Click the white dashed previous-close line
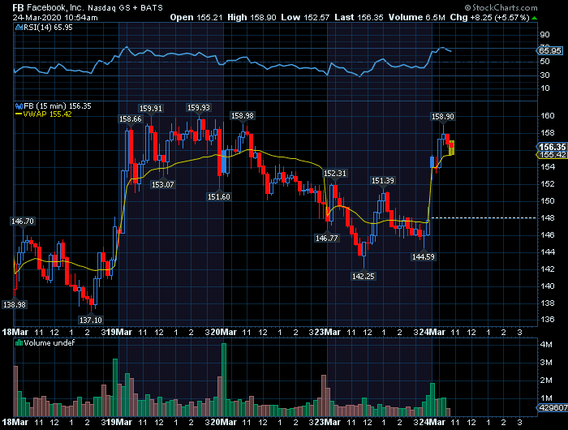This screenshot has height=430, width=568. pyautogui.click(x=483, y=217)
